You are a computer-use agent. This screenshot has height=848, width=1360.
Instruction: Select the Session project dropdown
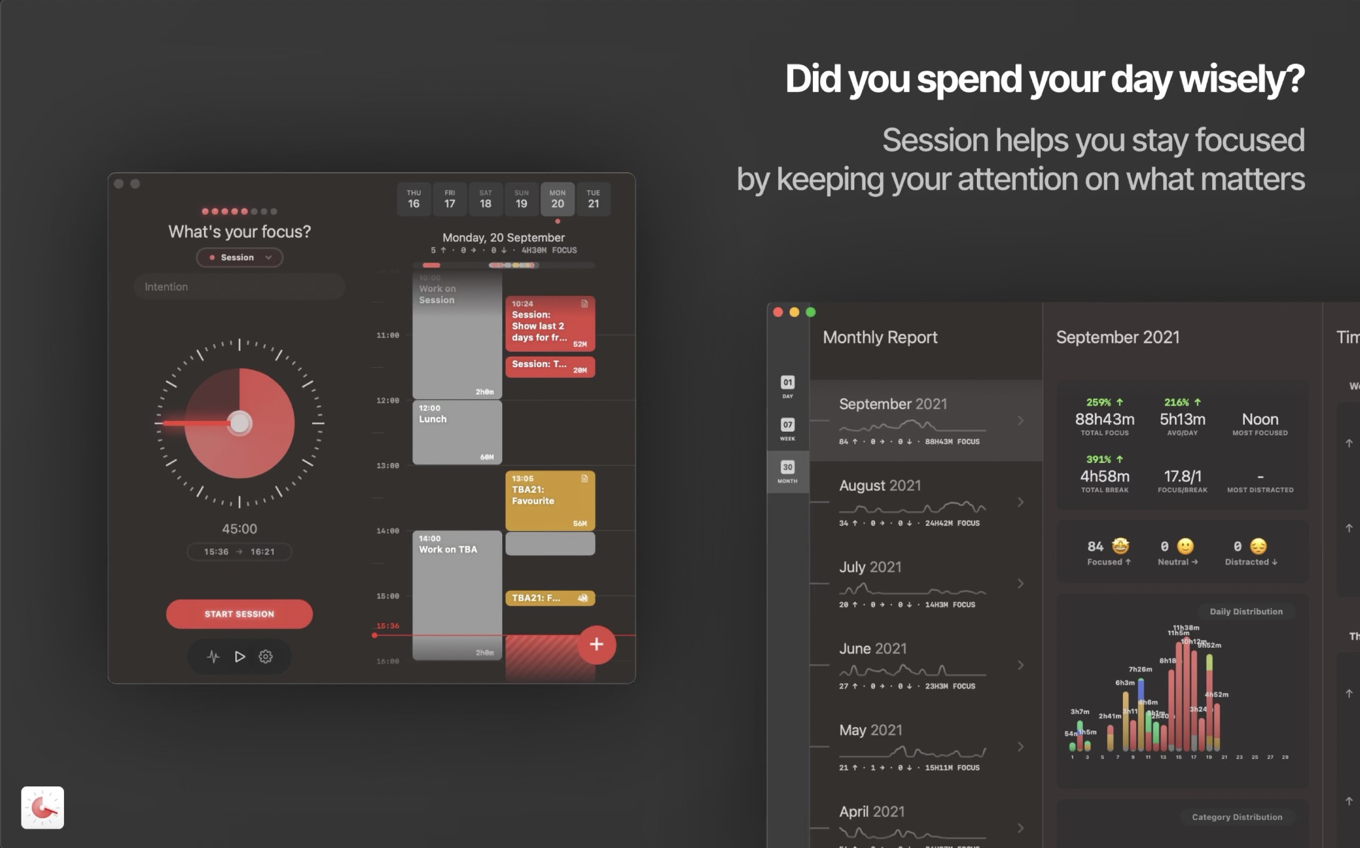[239, 257]
